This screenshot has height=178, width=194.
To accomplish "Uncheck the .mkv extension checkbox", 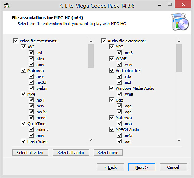I will click(31, 76).
